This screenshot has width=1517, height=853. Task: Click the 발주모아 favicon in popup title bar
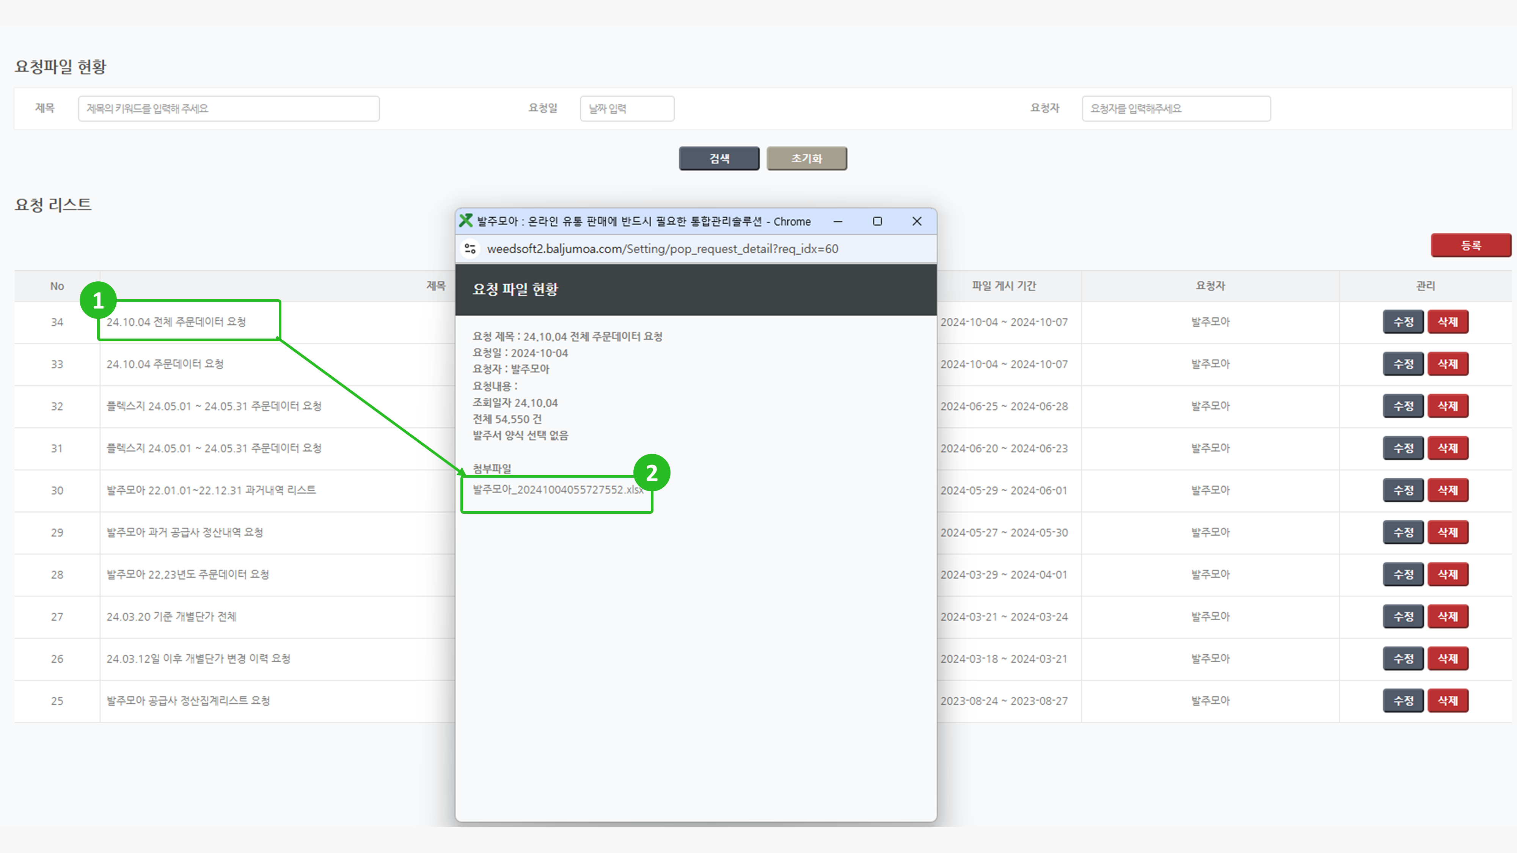pos(466,221)
